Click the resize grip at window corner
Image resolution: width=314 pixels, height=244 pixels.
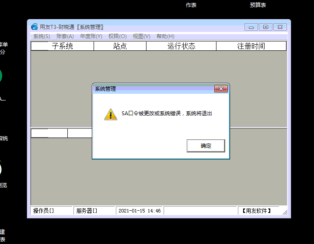285,212
